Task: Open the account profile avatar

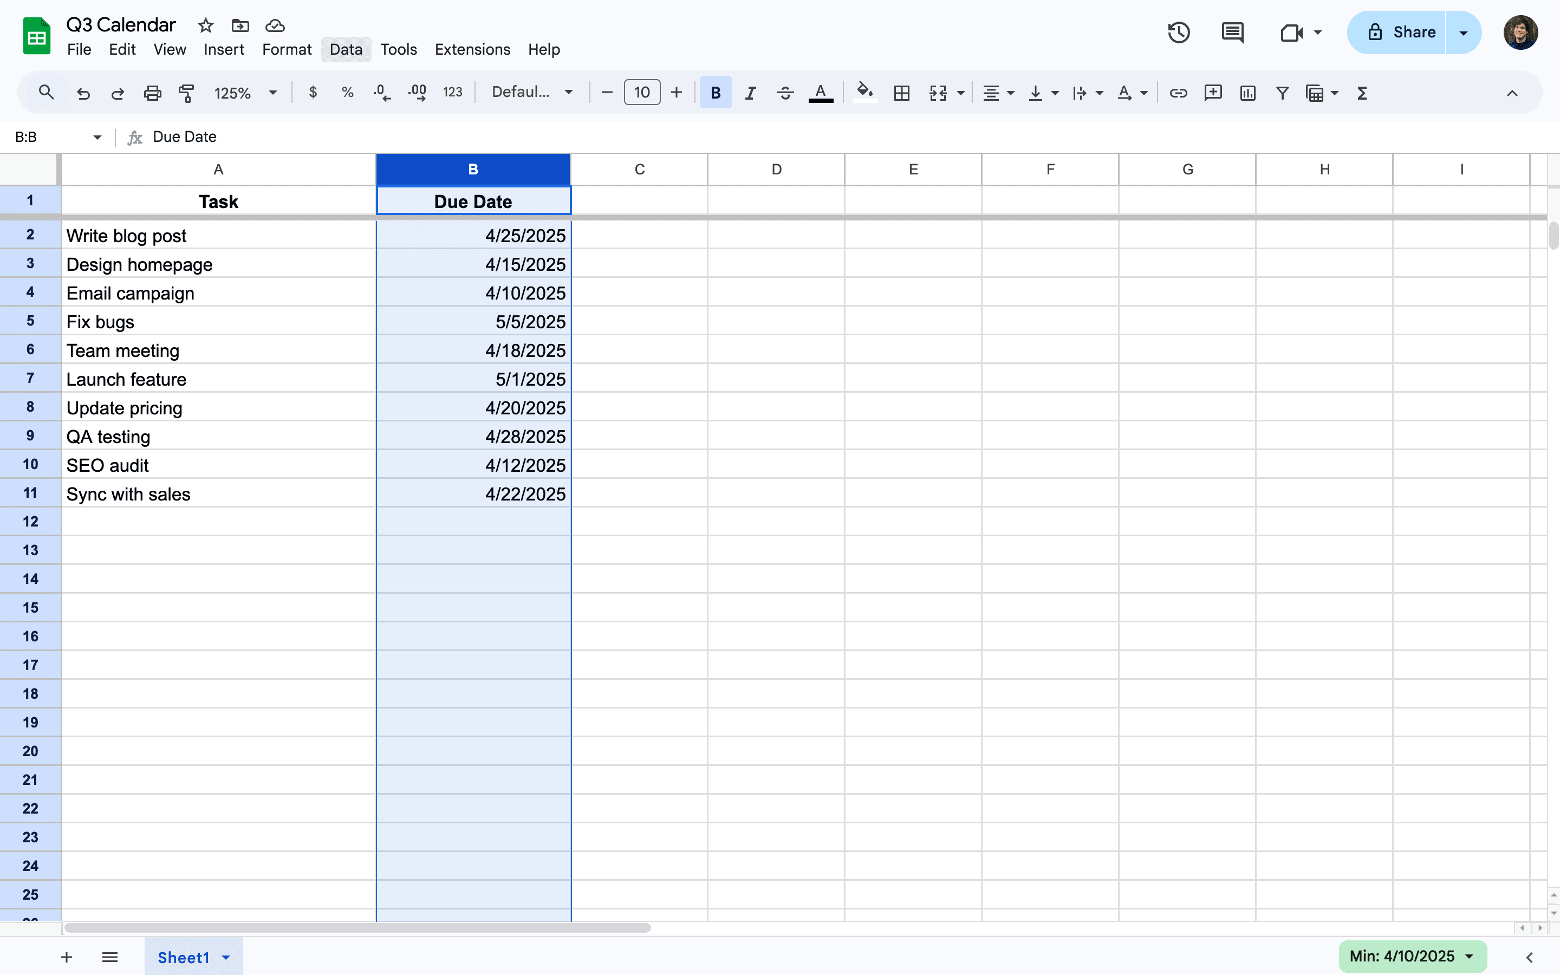Action: click(x=1520, y=32)
